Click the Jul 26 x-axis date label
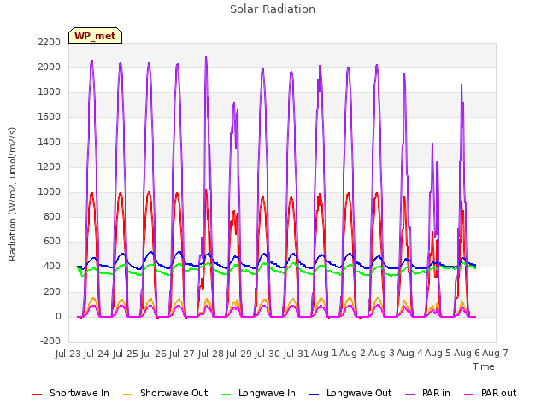The height and width of the screenshot is (410, 547). 154,354
